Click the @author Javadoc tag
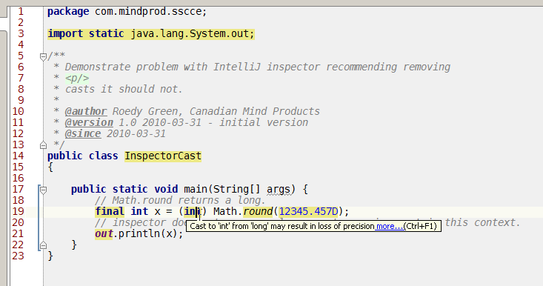This screenshot has width=543, height=286. coord(85,111)
